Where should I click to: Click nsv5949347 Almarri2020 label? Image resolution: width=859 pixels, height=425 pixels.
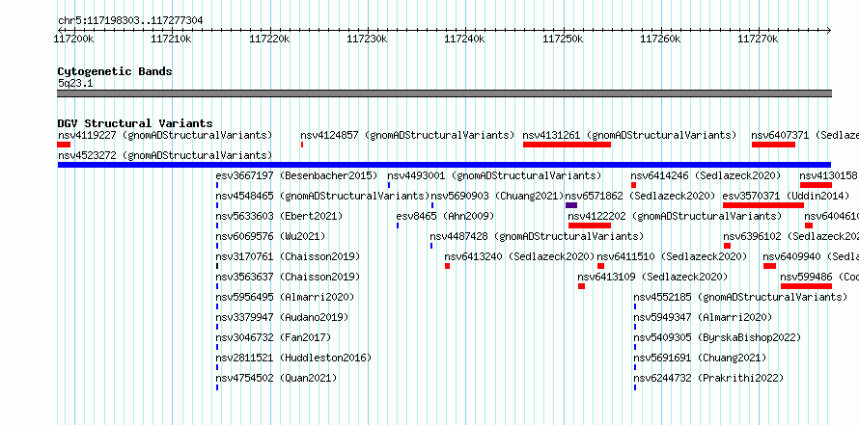(x=703, y=317)
